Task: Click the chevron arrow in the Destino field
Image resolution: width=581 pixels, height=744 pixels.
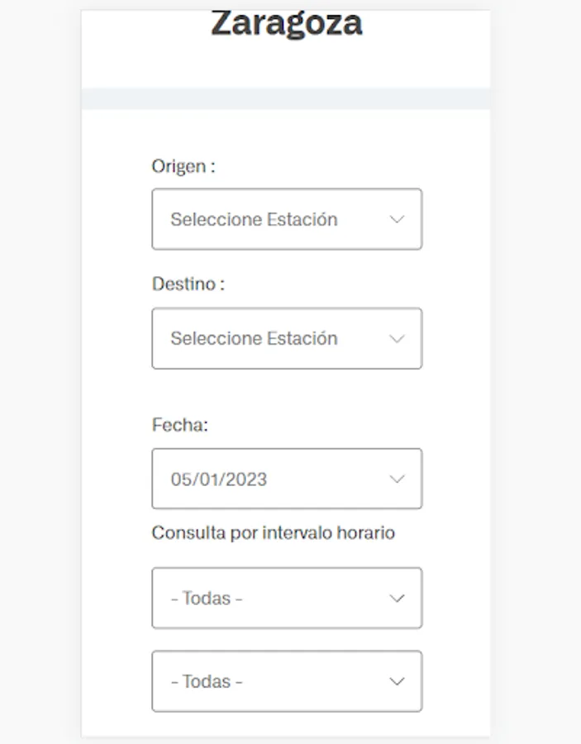Action: (397, 339)
